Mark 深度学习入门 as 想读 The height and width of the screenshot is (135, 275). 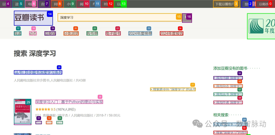(x=39, y=122)
